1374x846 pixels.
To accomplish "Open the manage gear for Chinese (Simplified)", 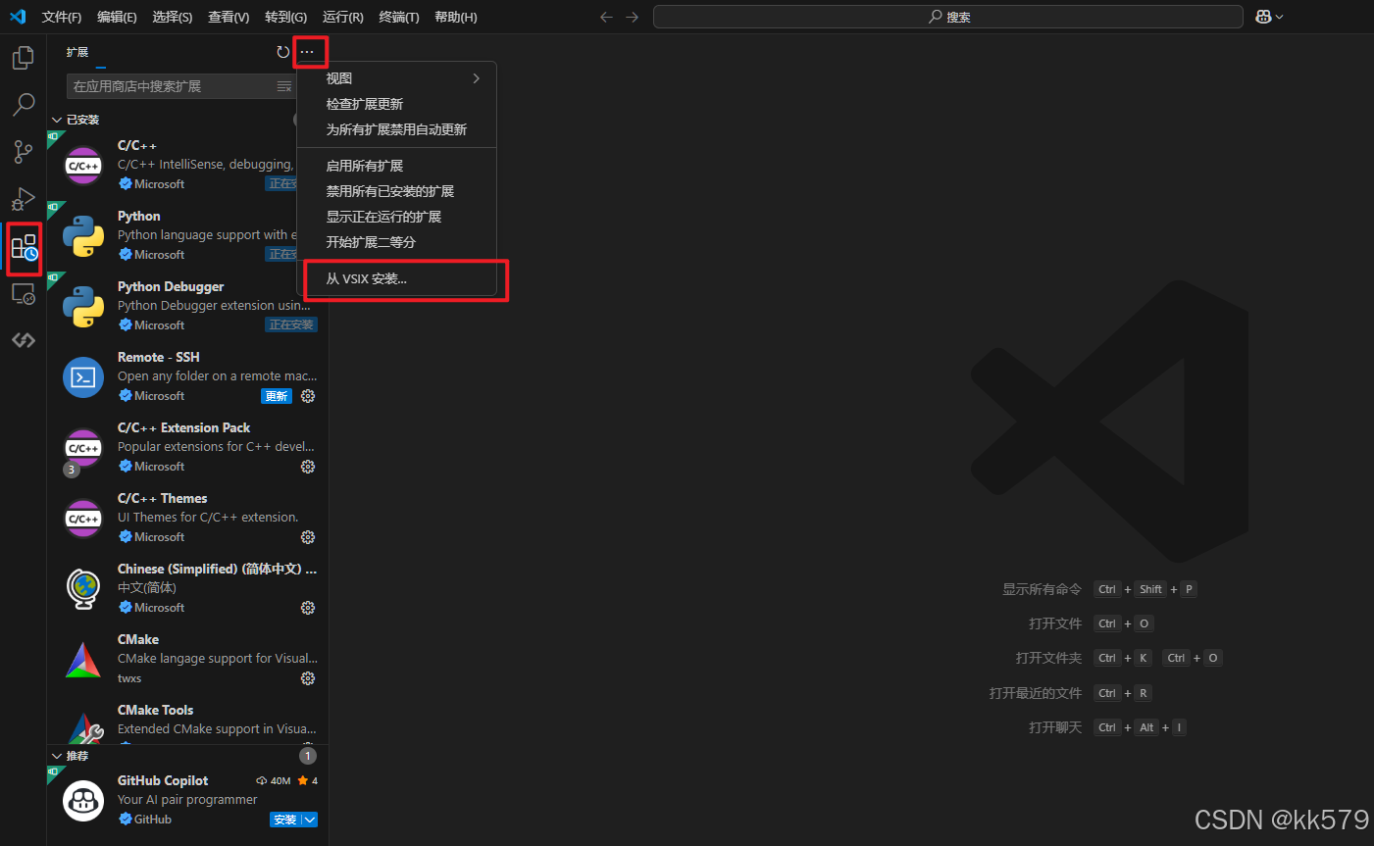I will (x=308, y=608).
